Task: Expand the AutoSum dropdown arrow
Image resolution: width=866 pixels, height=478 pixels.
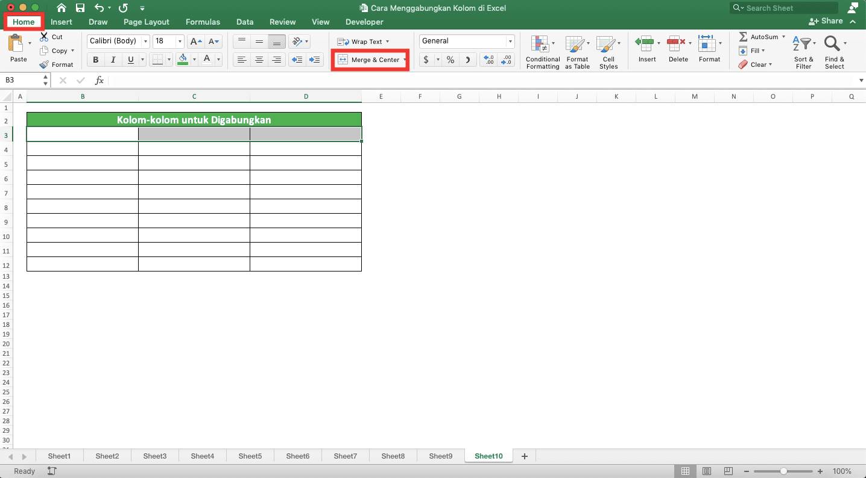Action: pyautogui.click(x=783, y=37)
